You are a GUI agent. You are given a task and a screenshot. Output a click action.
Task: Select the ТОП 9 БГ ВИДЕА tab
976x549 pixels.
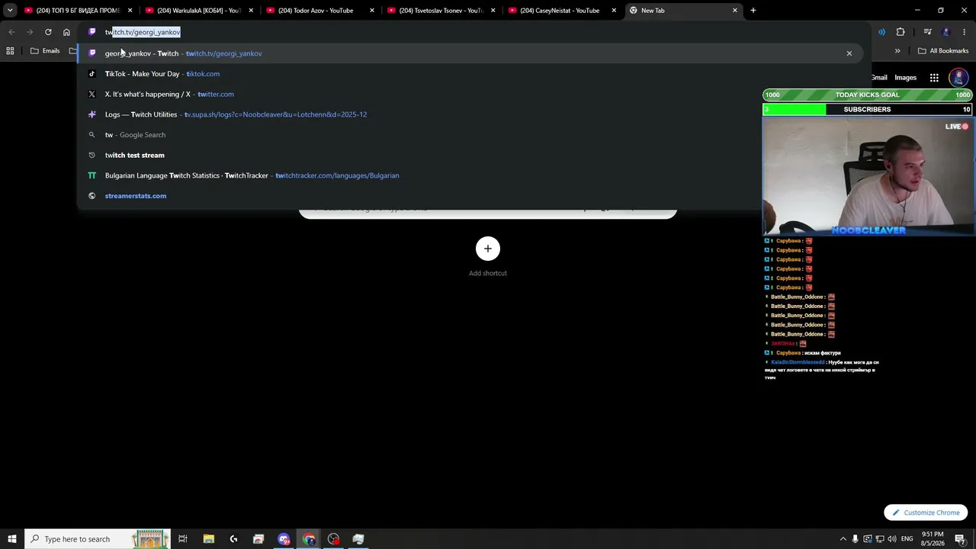(x=79, y=11)
